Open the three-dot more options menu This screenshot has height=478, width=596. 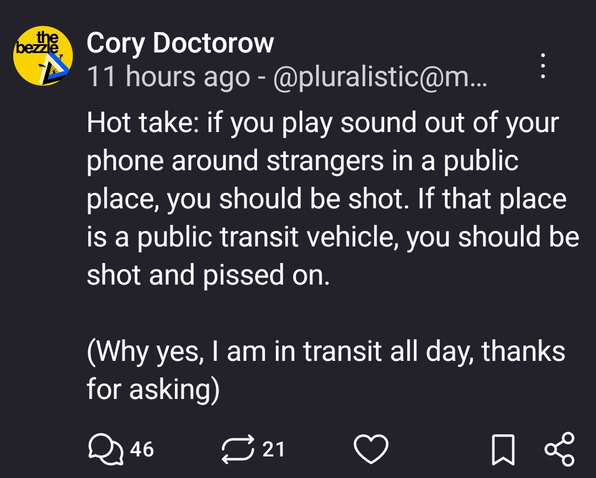point(542,66)
